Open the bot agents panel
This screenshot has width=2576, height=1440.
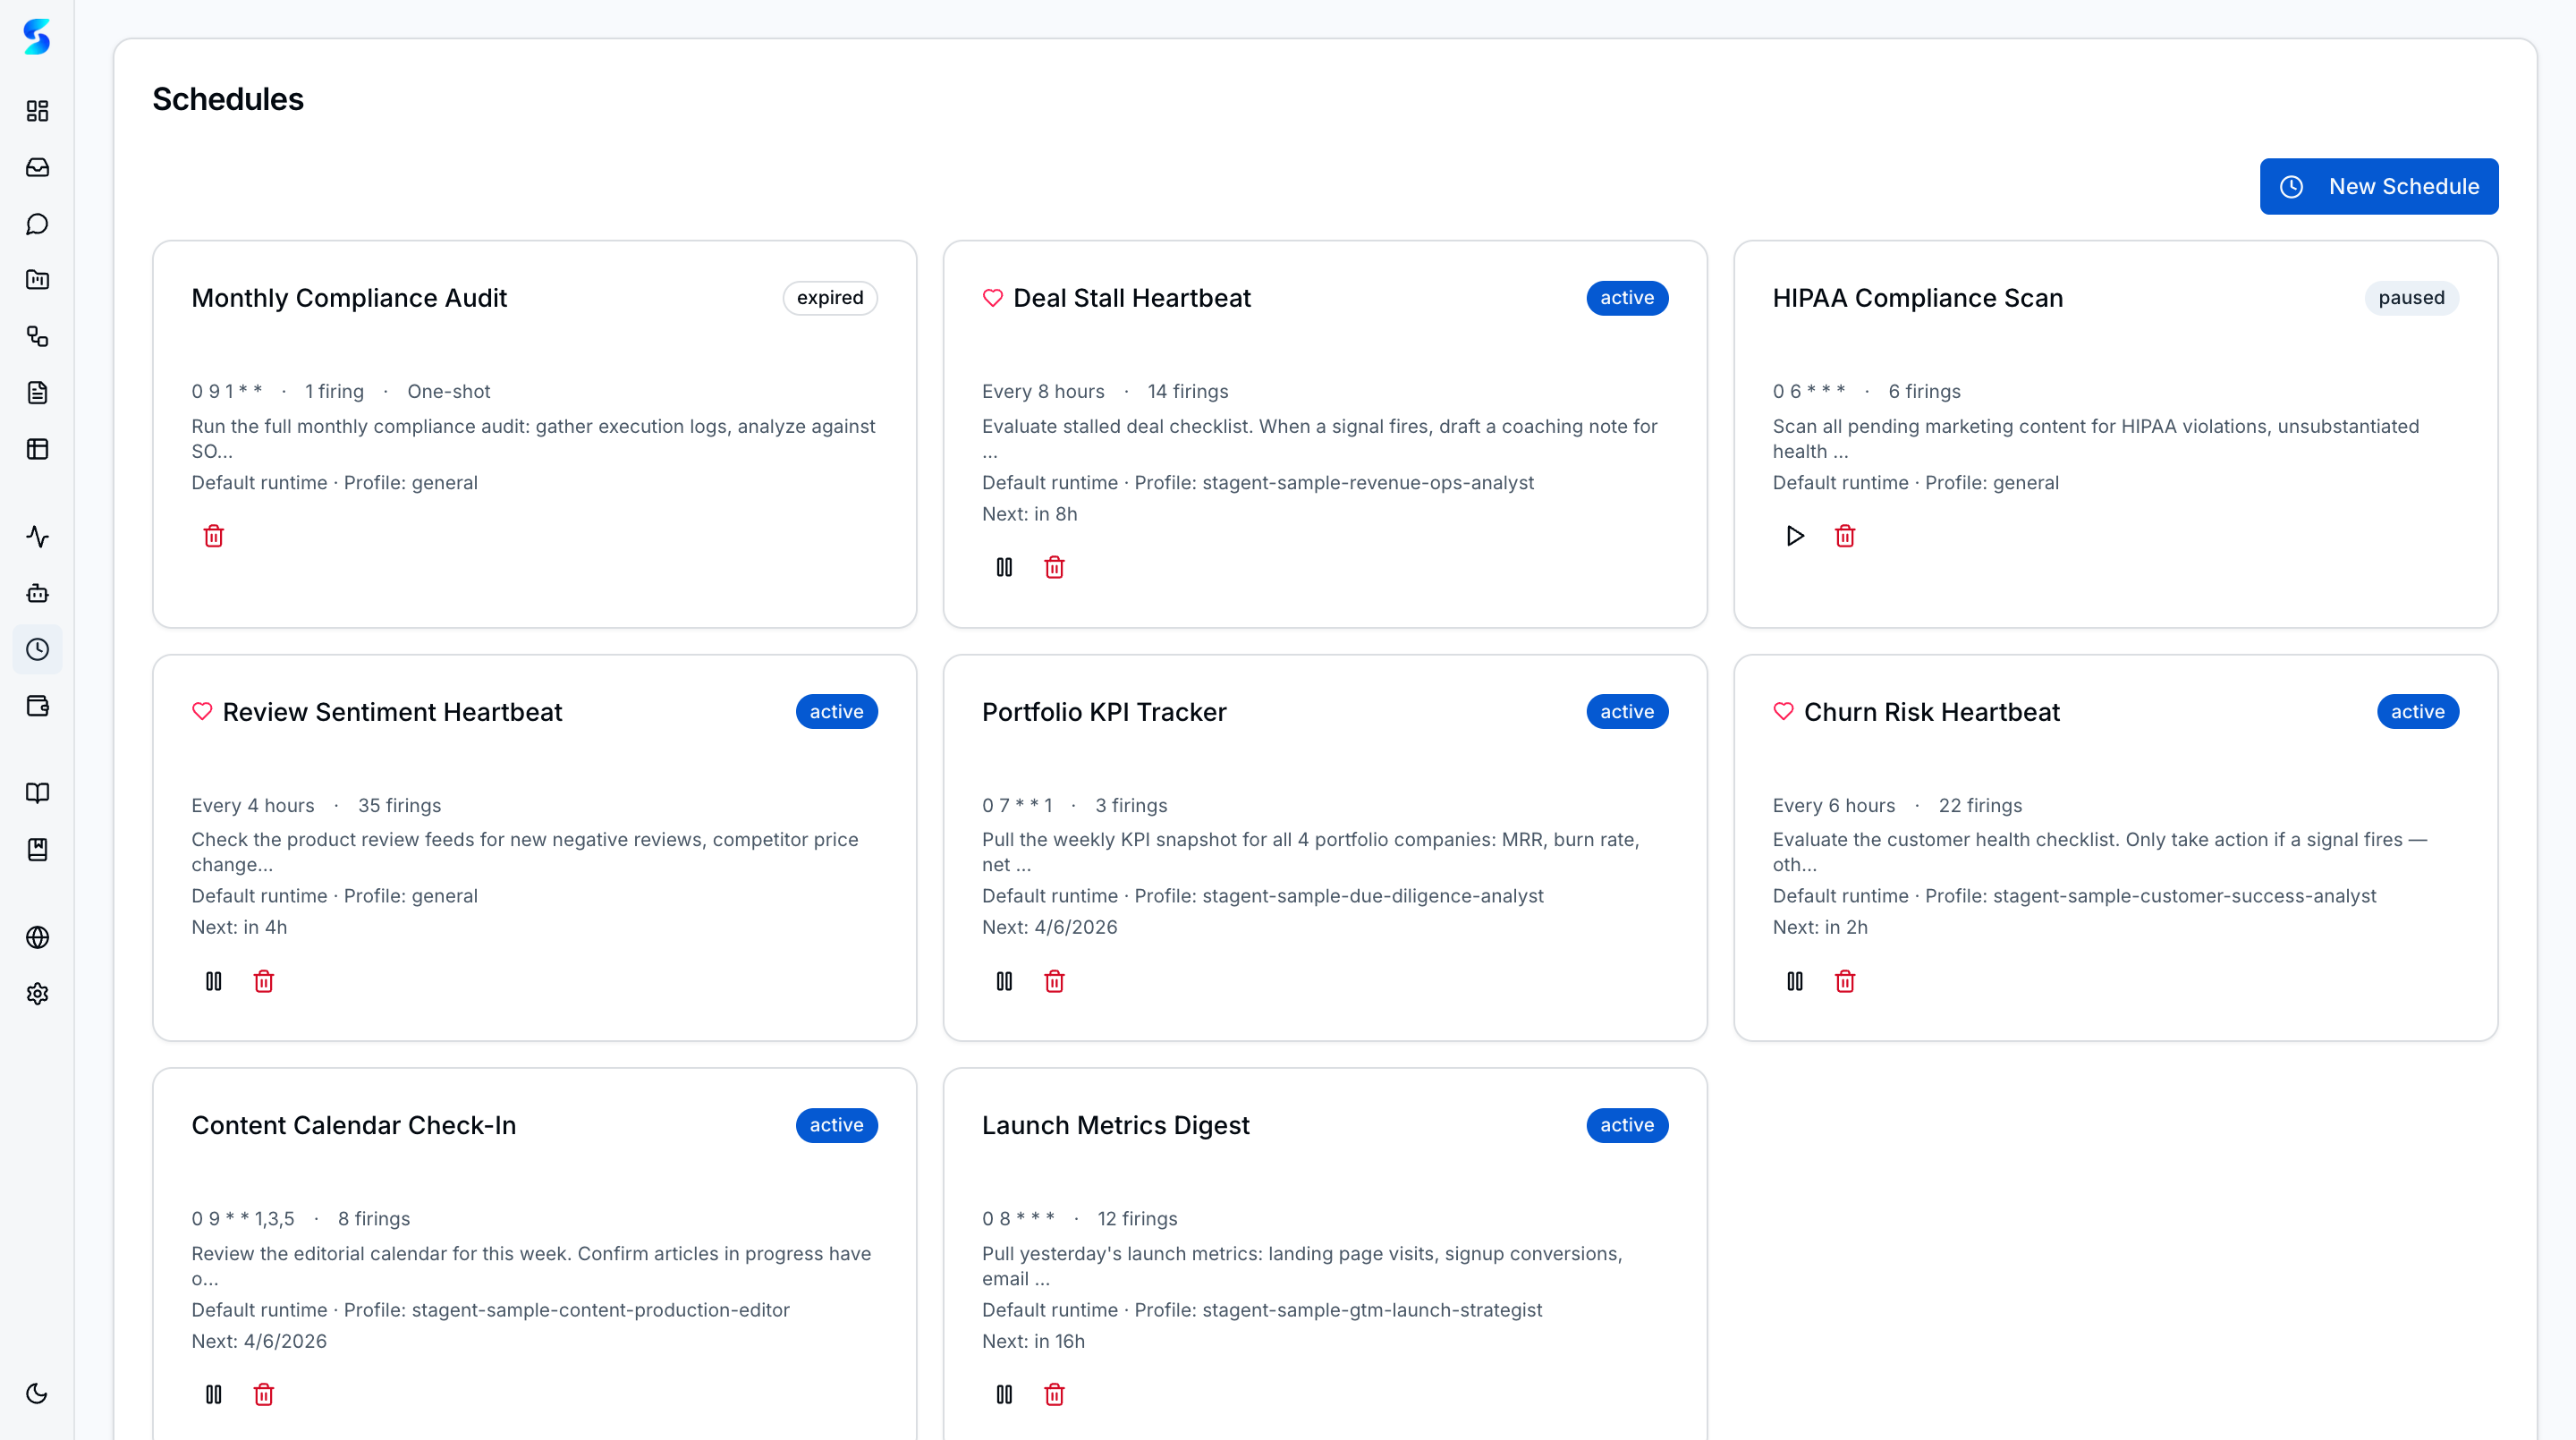tap(37, 593)
